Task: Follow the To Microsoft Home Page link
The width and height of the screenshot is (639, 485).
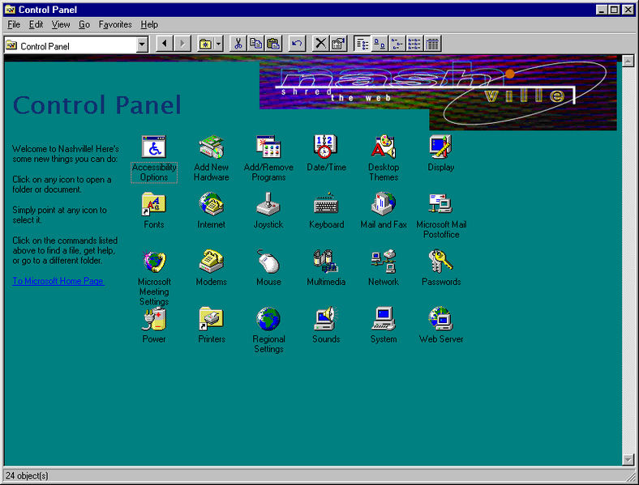Action: (x=58, y=281)
